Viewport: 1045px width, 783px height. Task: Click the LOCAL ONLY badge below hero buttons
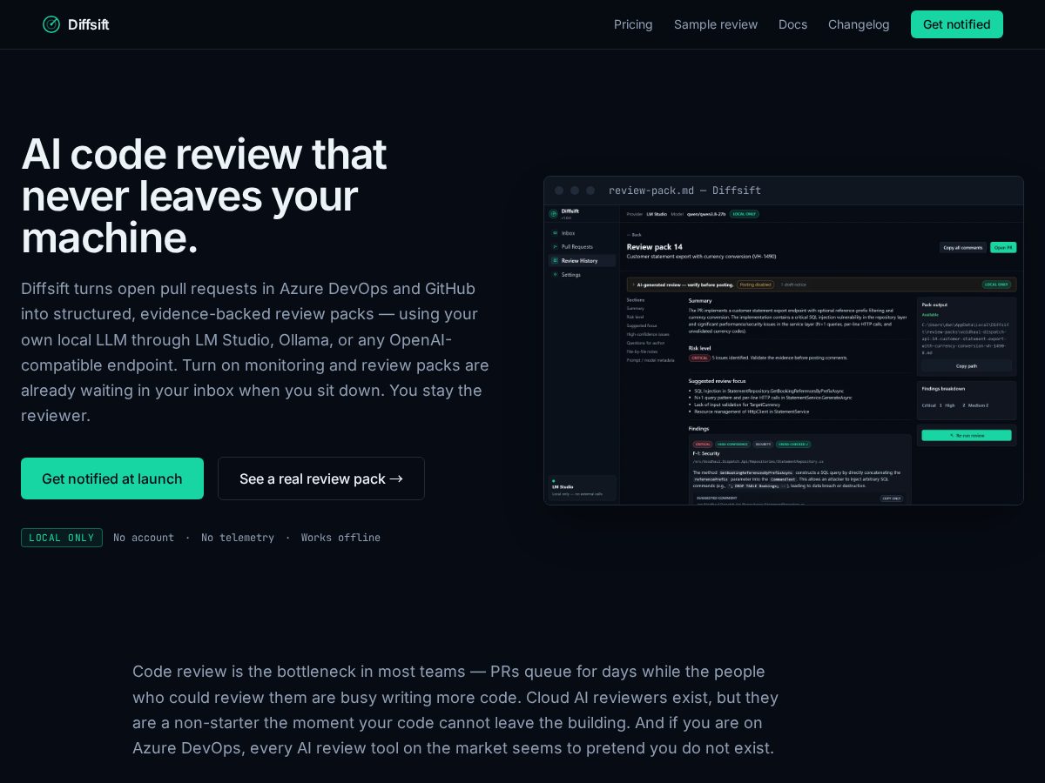(x=62, y=538)
